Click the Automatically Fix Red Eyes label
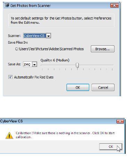This screenshot has width=127, height=158. coord(34,77)
